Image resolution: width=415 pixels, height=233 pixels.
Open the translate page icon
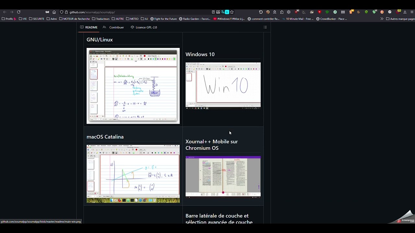coord(223,12)
